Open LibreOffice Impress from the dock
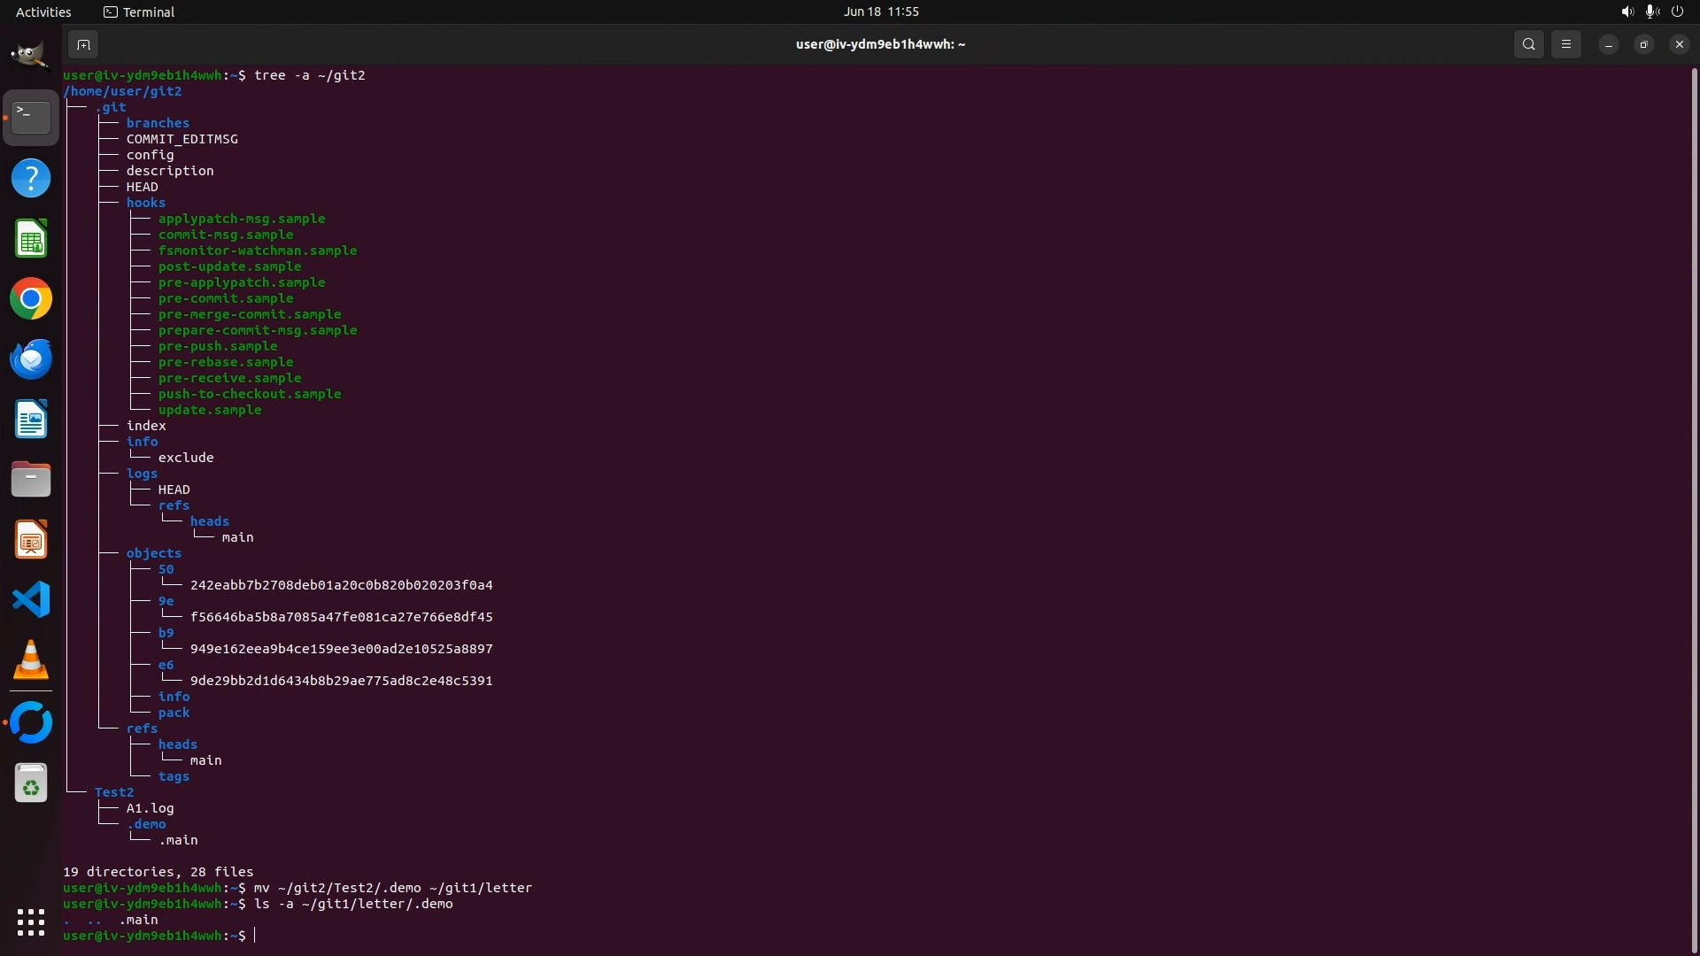 31,540
